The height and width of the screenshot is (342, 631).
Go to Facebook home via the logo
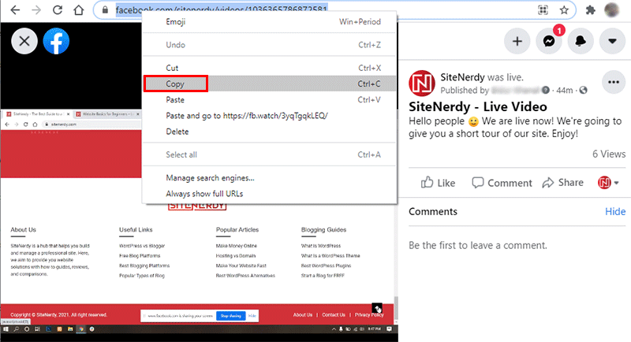[56, 41]
